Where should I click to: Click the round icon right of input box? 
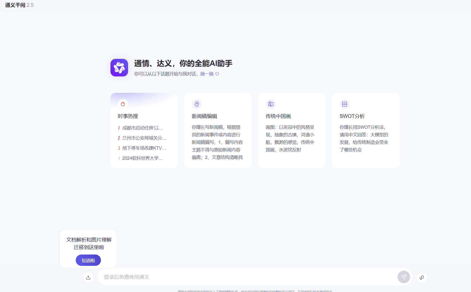point(422,277)
